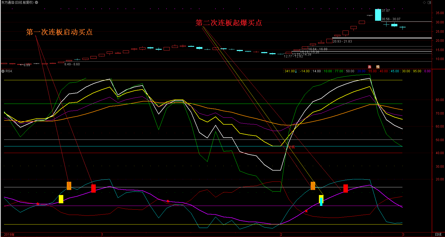Click the cyan down arrow after 341.00
The image size is (445, 237).
tap(296, 71)
